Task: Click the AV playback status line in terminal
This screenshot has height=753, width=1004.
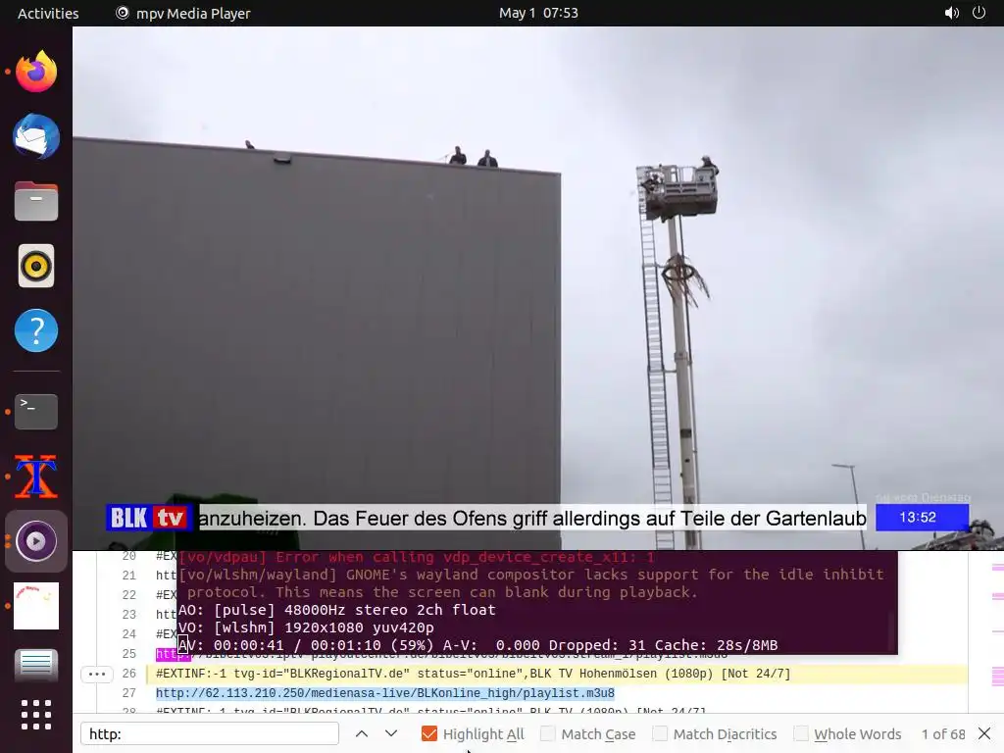Action: coord(477,645)
